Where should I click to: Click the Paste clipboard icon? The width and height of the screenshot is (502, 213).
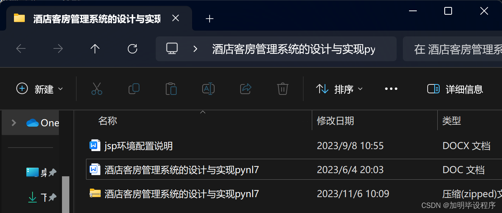[171, 89]
